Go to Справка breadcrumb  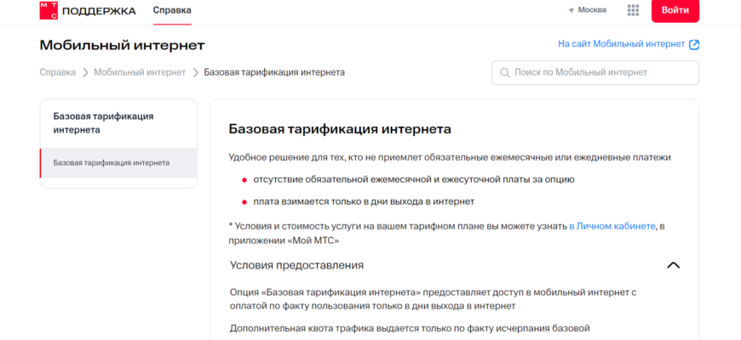pos(58,72)
